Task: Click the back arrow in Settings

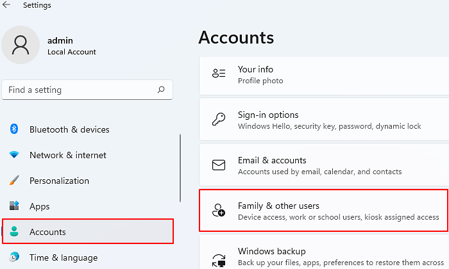Action: click(x=6, y=5)
